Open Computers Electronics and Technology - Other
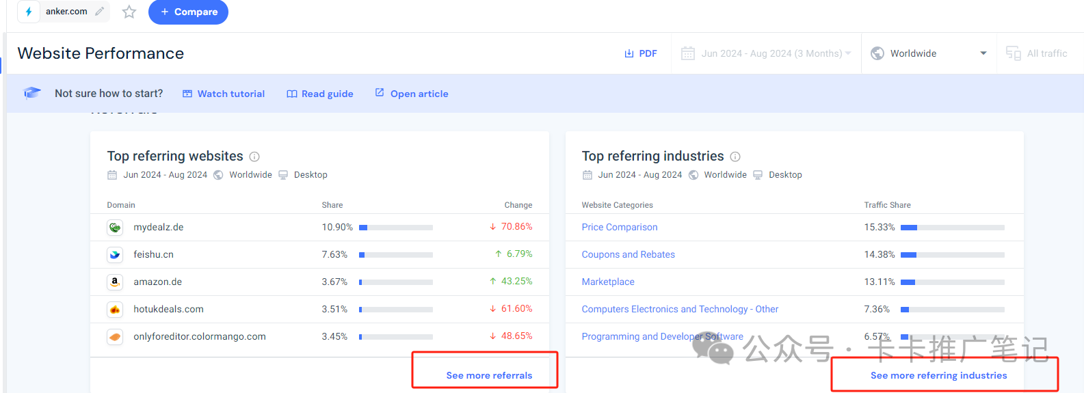This screenshot has height=393, width=1084. pyautogui.click(x=680, y=309)
